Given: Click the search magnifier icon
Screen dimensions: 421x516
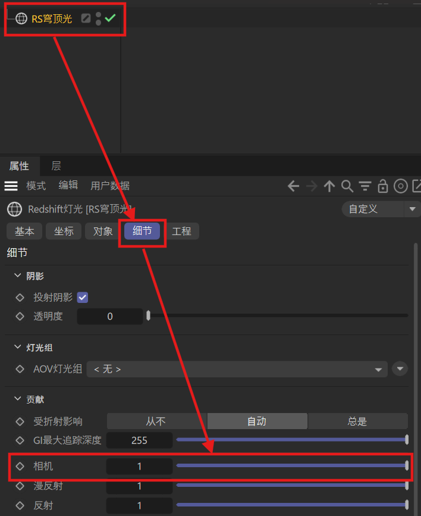Looking at the screenshot, I should 347,186.
